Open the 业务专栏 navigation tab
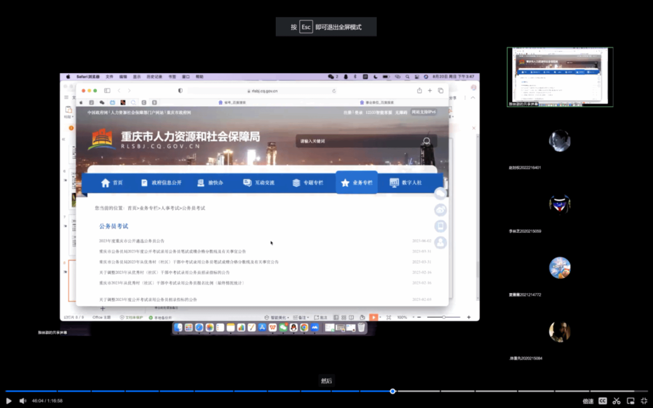 [356, 183]
